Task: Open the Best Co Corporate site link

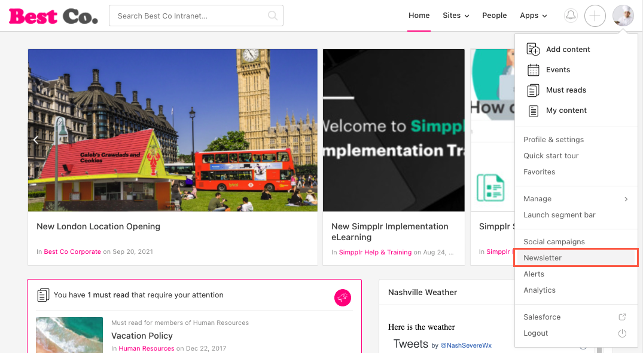Action: pyautogui.click(x=72, y=251)
